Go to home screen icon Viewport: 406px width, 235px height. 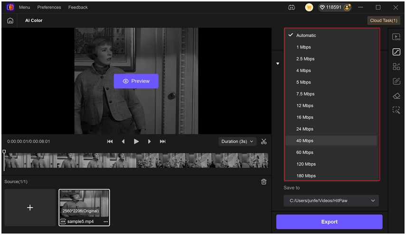click(x=10, y=21)
